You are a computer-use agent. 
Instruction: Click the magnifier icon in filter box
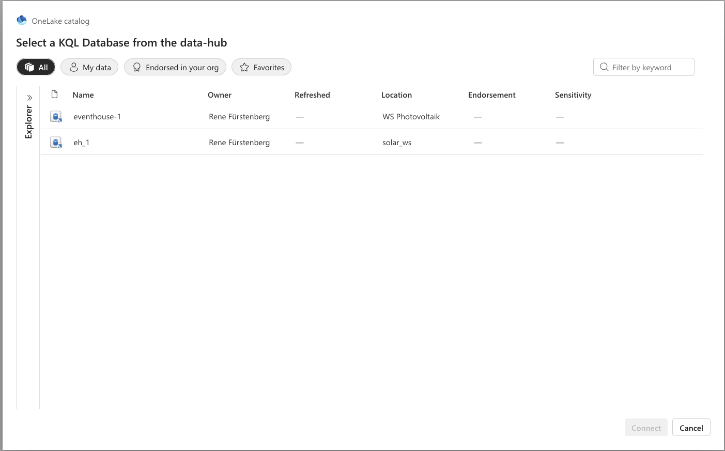pos(604,67)
